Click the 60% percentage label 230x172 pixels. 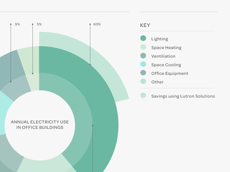click(x=97, y=24)
